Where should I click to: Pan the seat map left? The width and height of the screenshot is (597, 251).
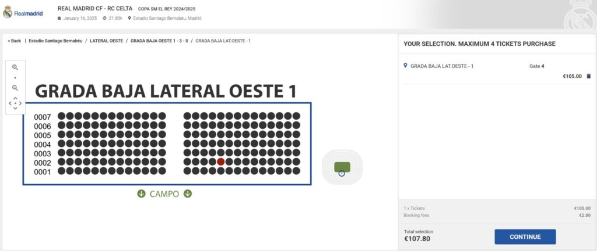[x=10, y=103]
